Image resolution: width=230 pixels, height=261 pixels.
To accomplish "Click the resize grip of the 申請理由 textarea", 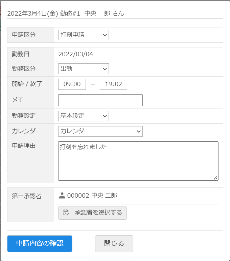I will (x=215, y=178).
